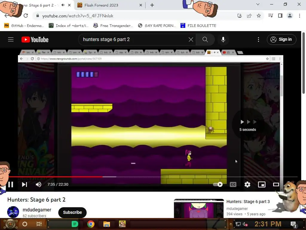Mute the tab audio speaker icon
Image resolution: width=306 pixels, height=230 pixels.
(x=63, y=5)
